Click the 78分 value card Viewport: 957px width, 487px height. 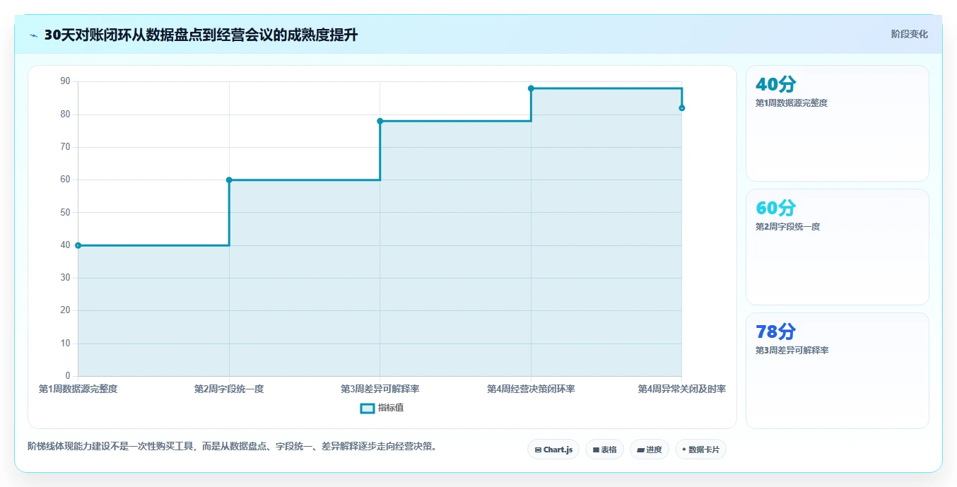point(837,370)
